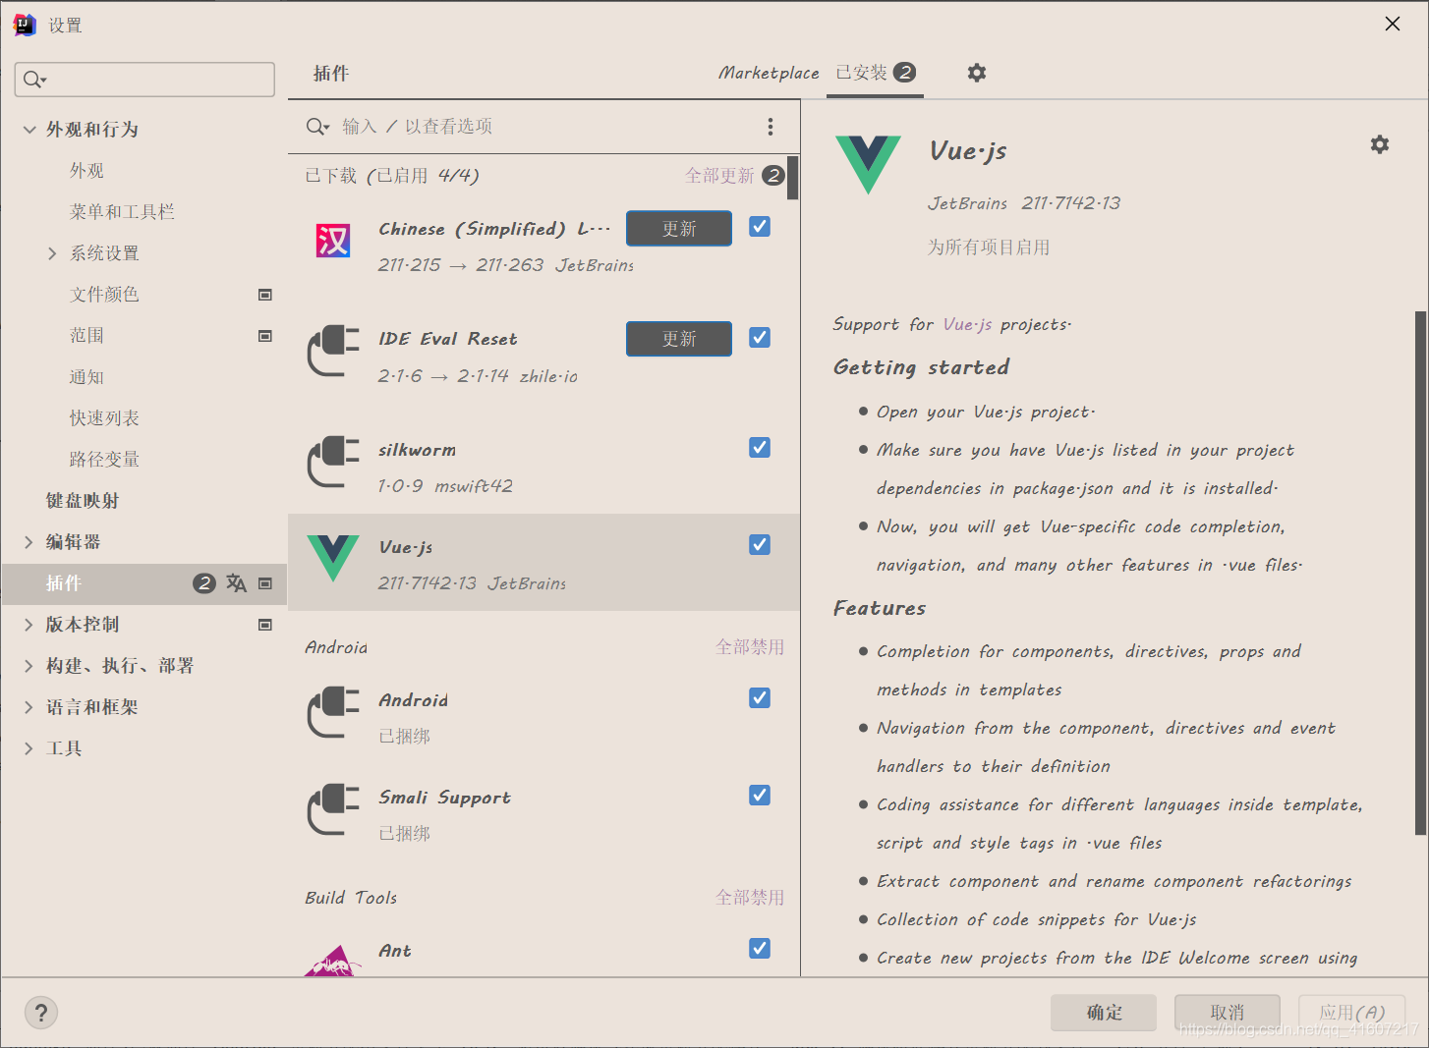Click the 全部更新 link

point(722,175)
